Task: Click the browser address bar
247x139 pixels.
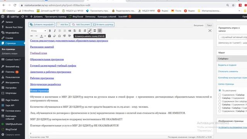Action: pyautogui.click(x=123, y=5)
